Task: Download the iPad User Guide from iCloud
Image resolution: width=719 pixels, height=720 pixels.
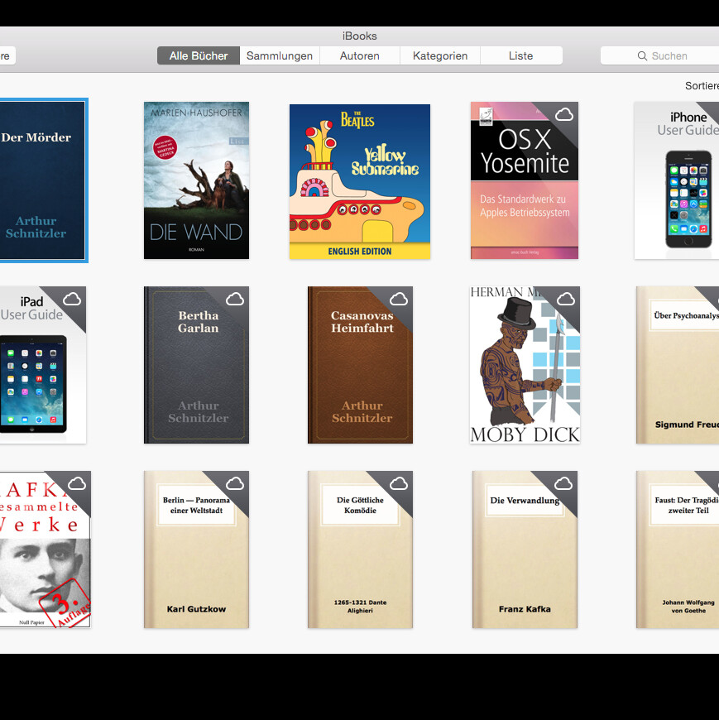Action: [x=73, y=300]
